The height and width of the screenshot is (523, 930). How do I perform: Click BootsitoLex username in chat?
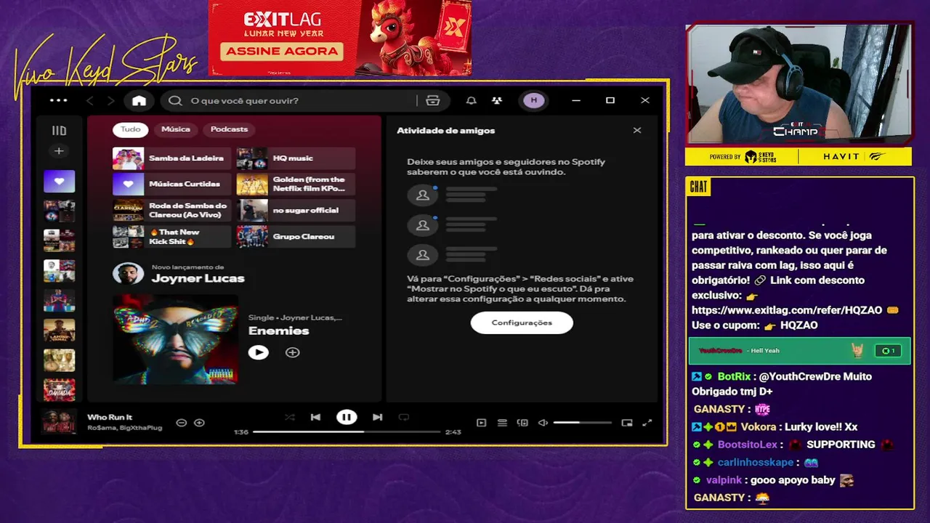[x=748, y=445]
